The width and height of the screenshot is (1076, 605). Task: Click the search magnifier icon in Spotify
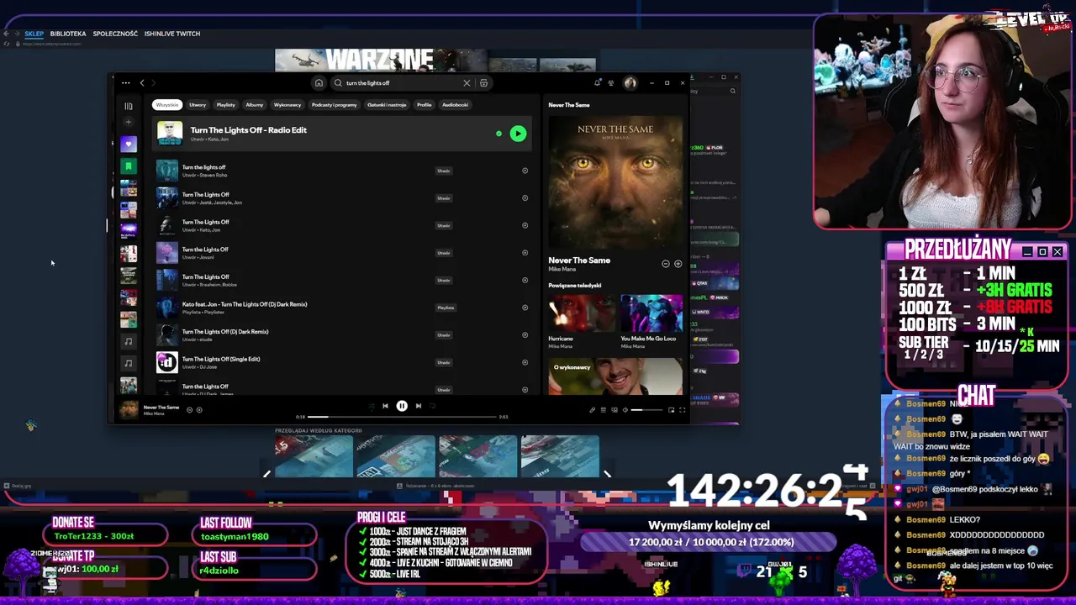(338, 82)
